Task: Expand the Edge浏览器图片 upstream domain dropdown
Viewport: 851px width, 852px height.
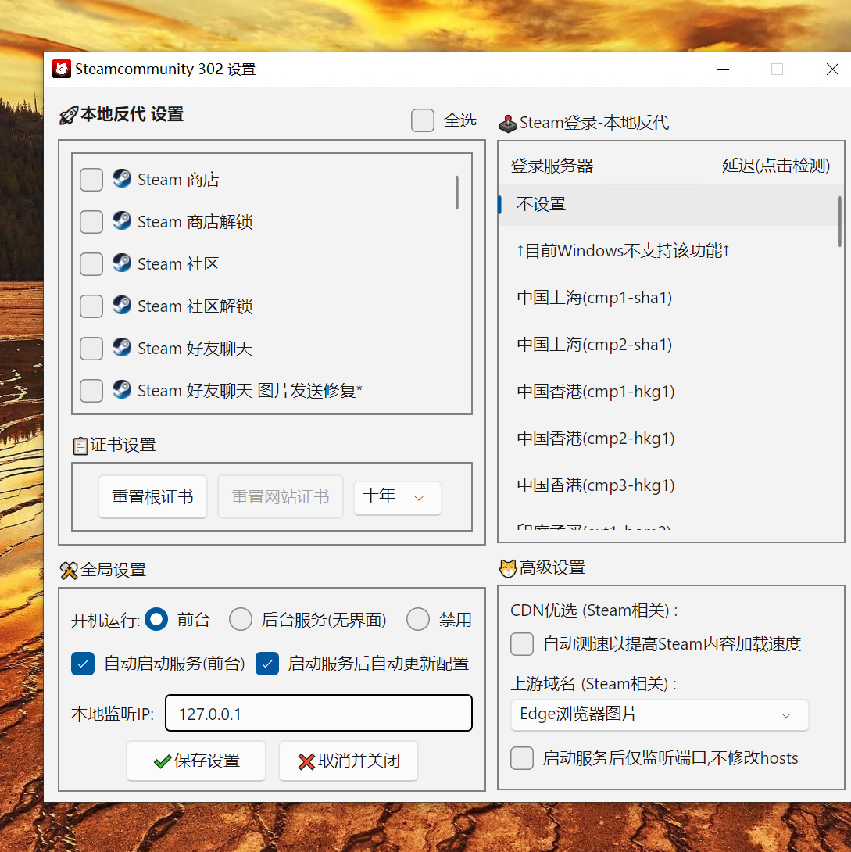Action: pos(659,714)
